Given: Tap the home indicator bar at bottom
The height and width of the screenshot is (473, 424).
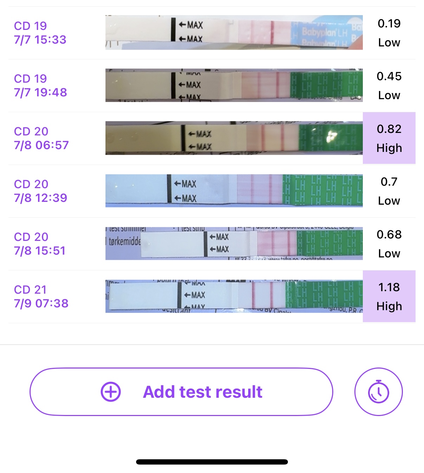Looking at the screenshot, I should coord(212,462).
